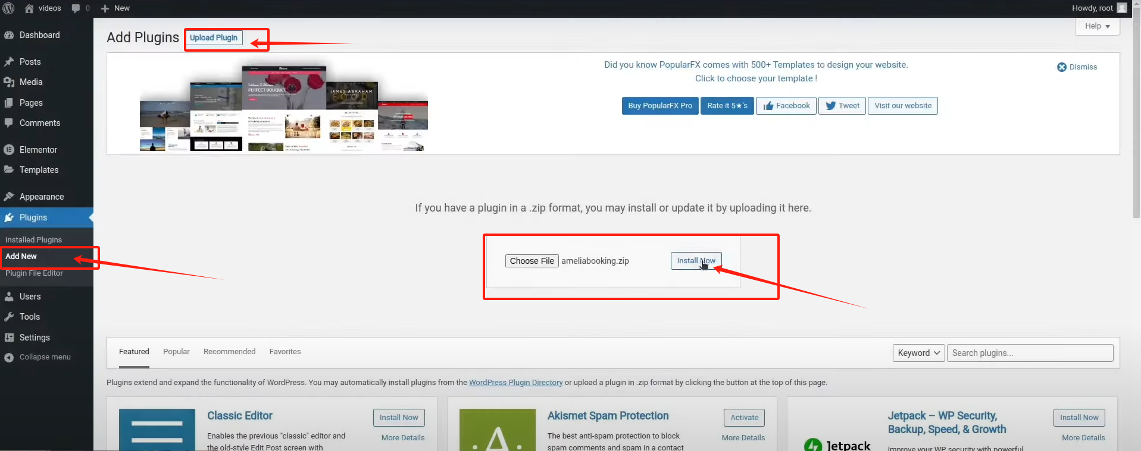Image resolution: width=1141 pixels, height=451 pixels.
Task: Open More Details for Jetpack
Action: (x=1083, y=438)
